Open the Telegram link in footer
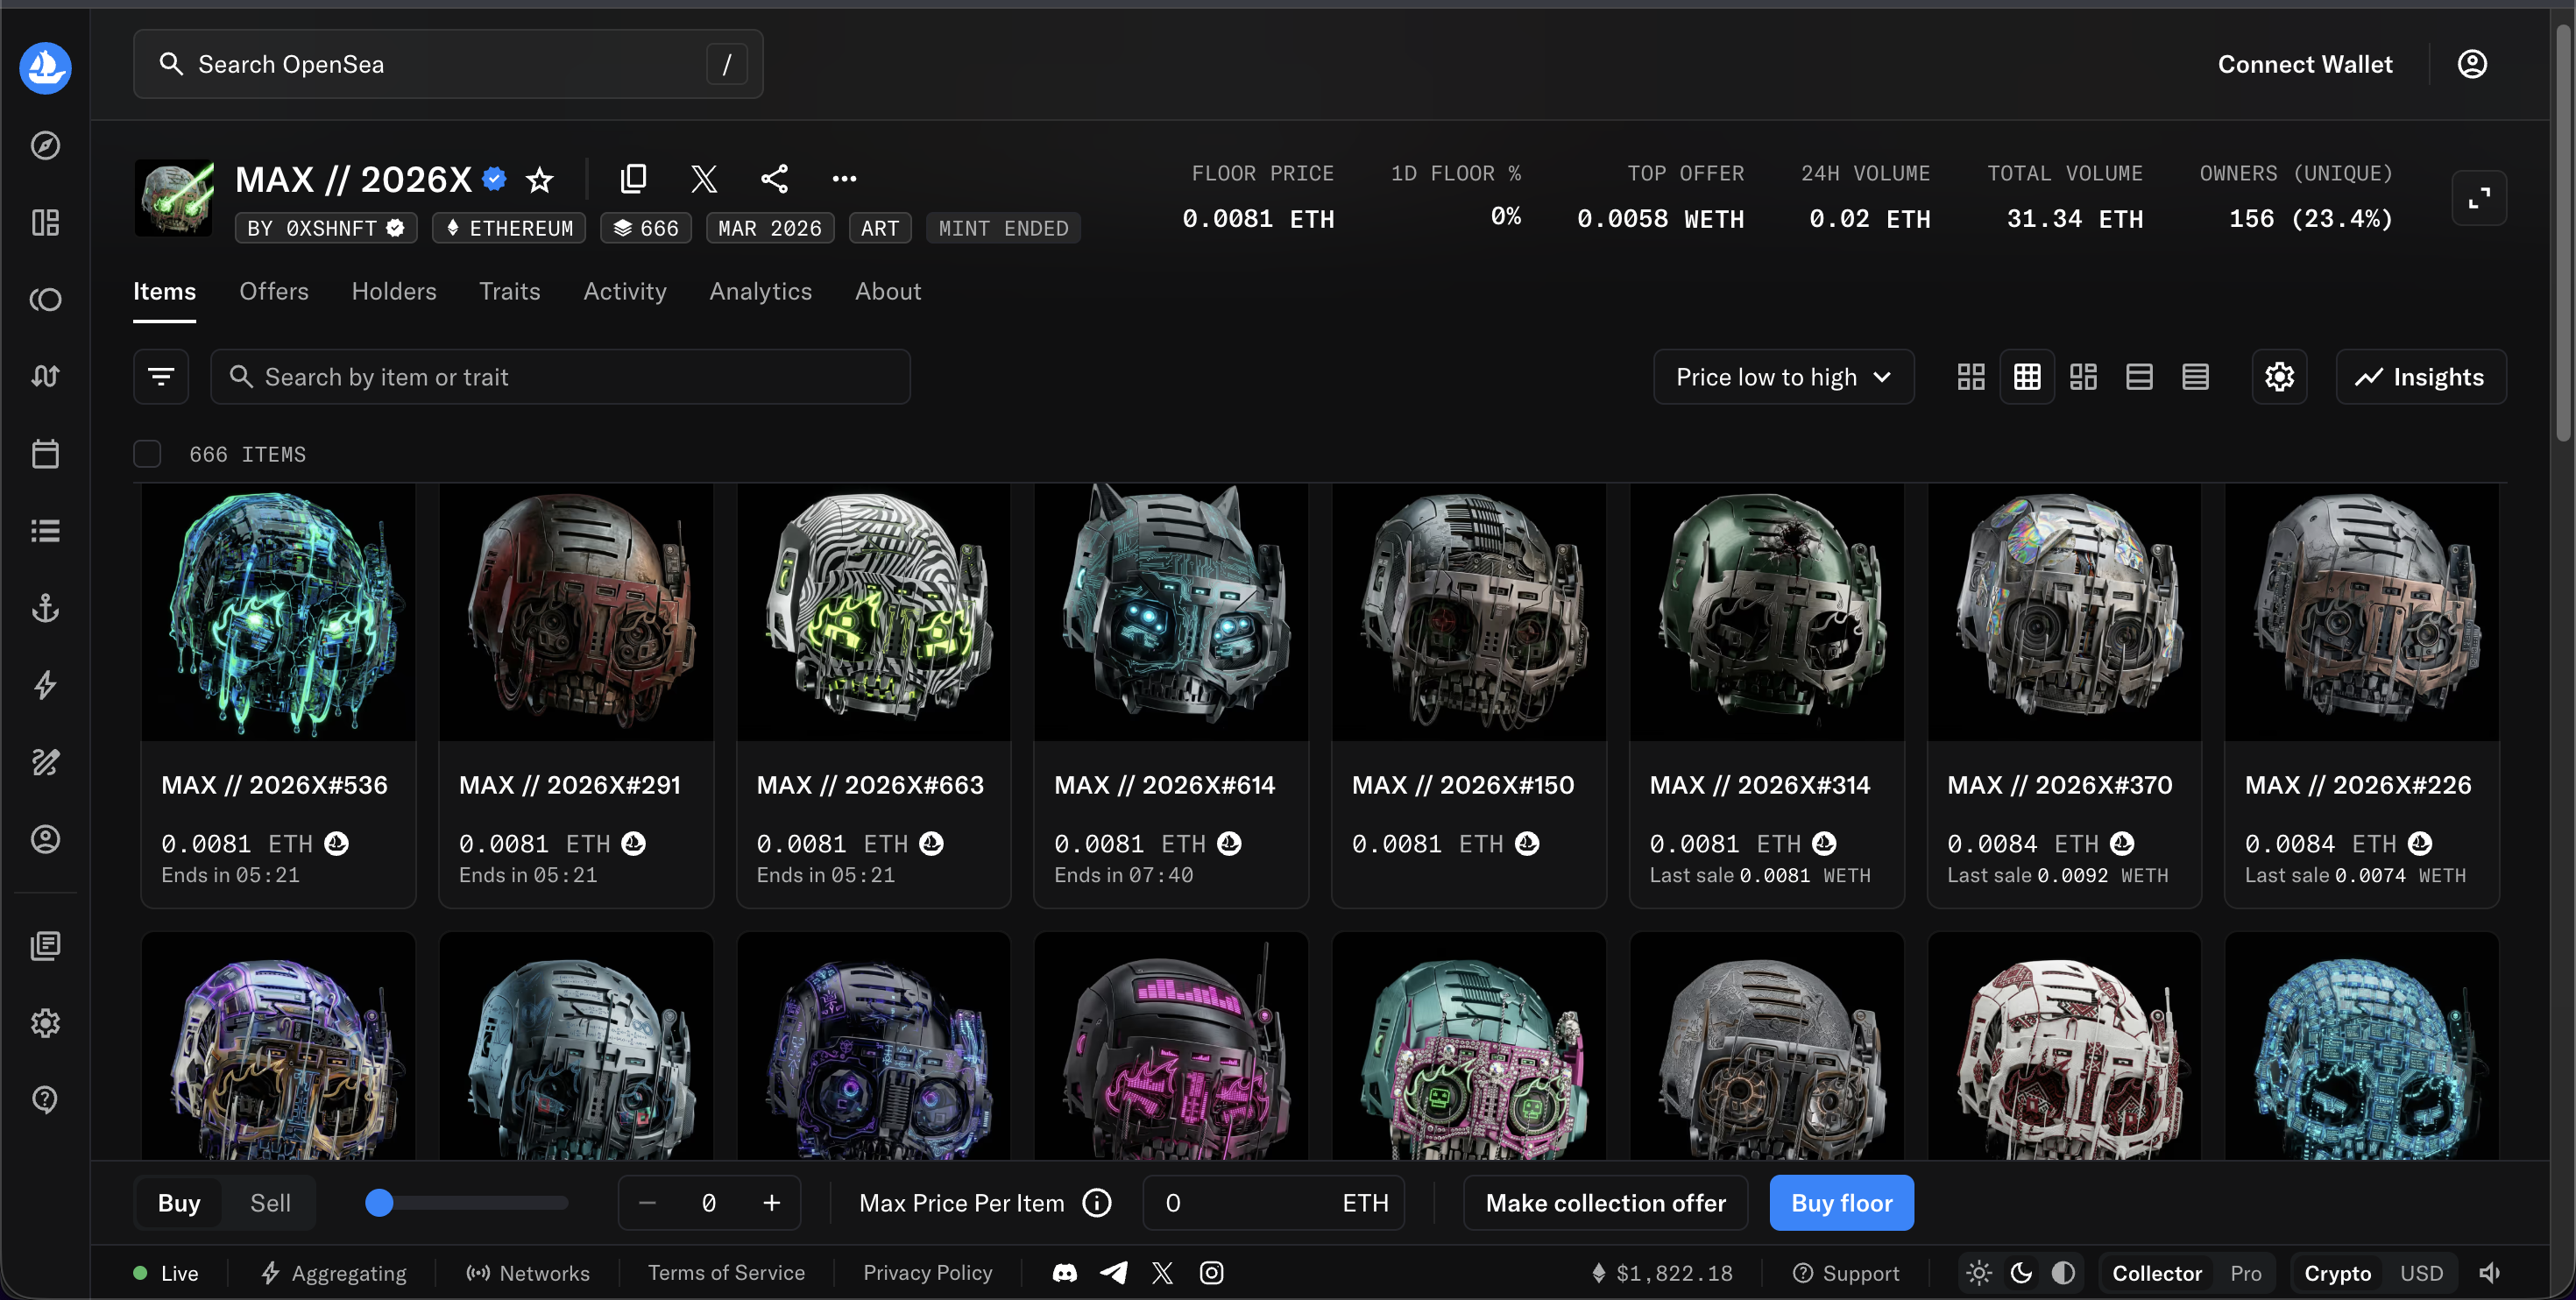The image size is (2576, 1300). click(1114, 1273)
